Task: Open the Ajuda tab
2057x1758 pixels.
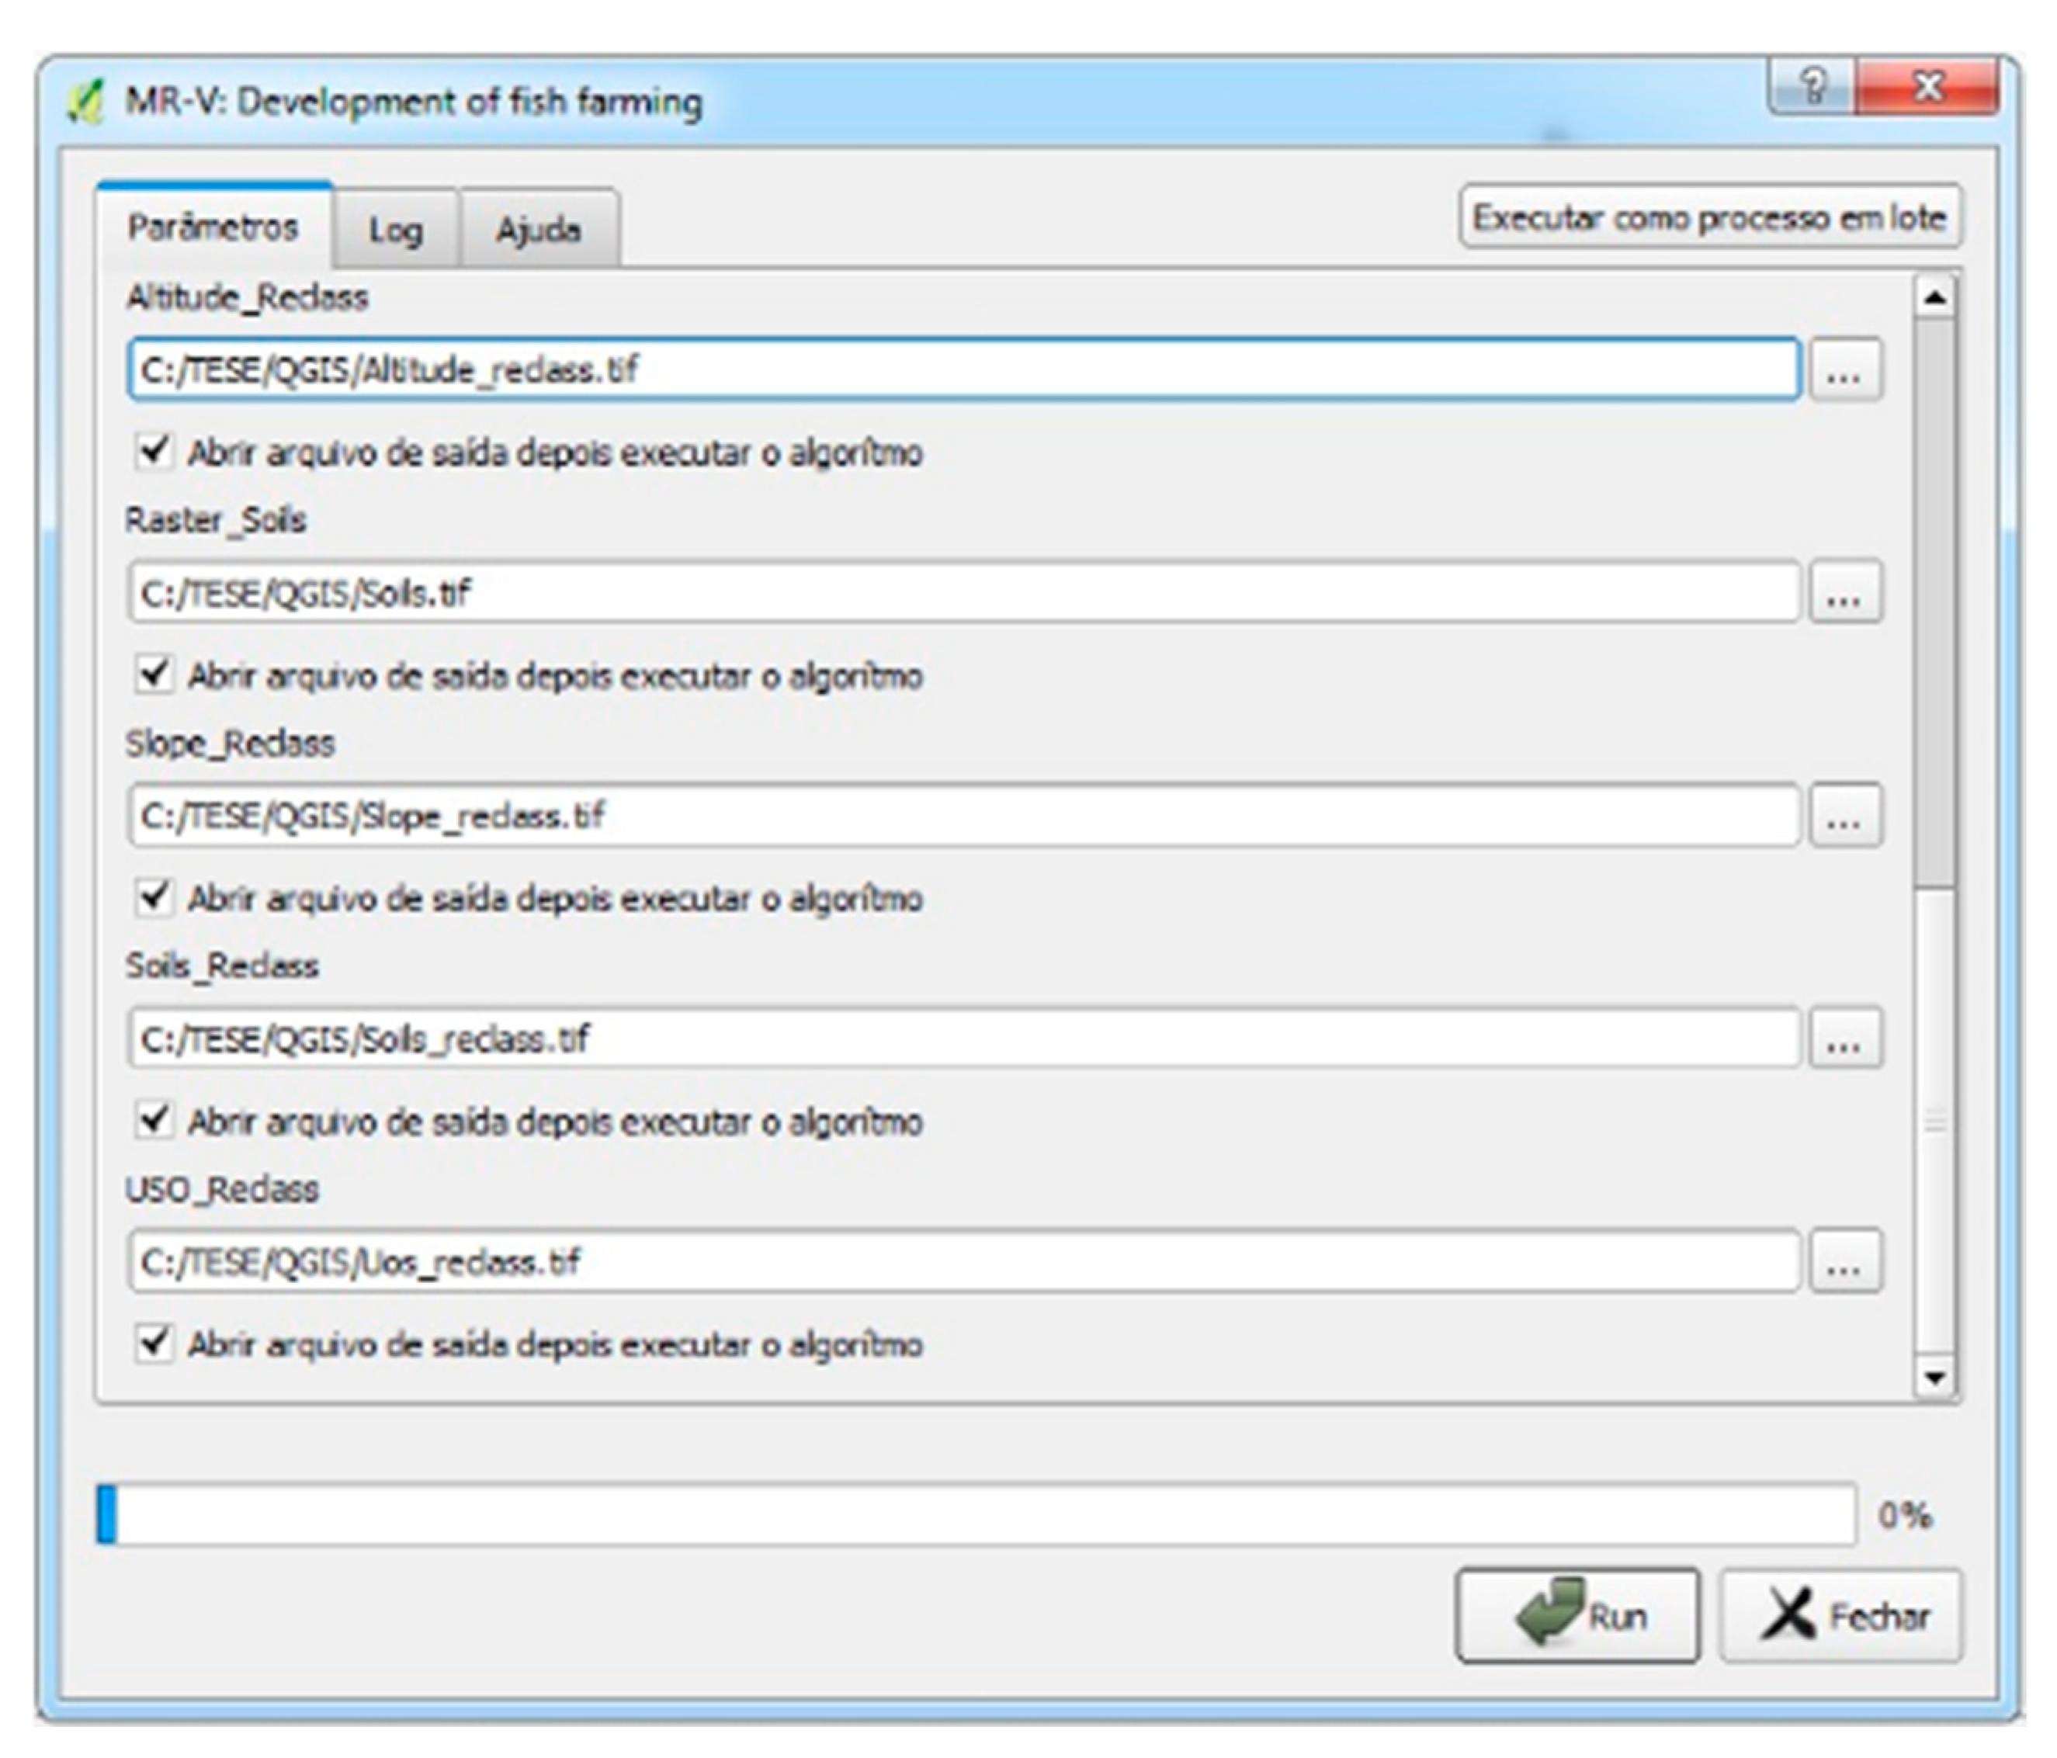Action: click(538, 229)
